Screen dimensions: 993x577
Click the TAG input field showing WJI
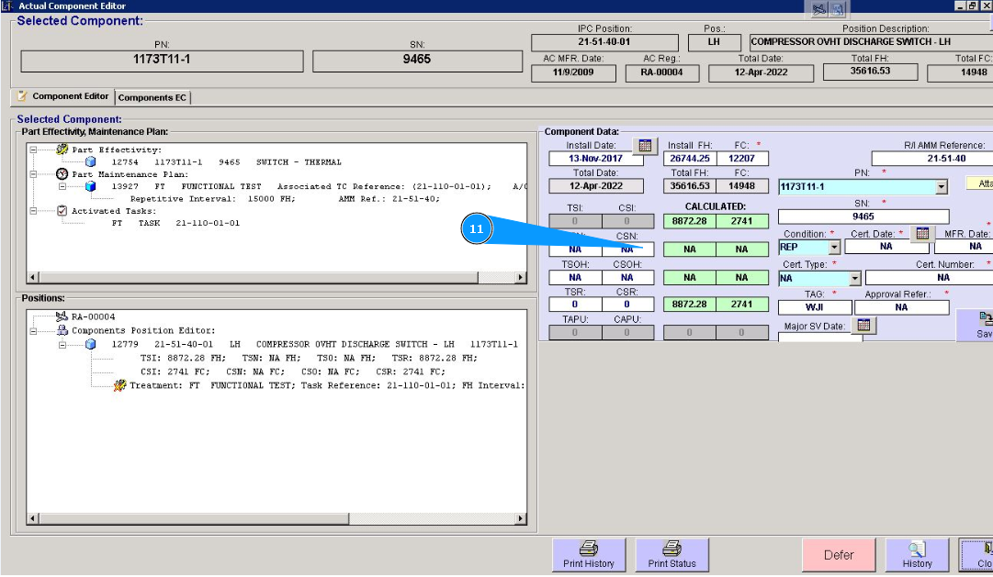[813, 307]
